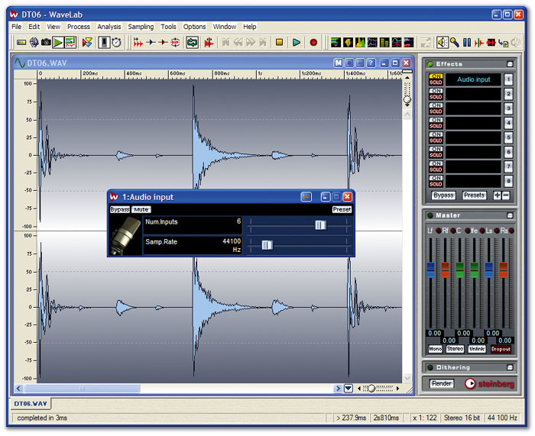Click the blue arrow marker toolbar icon

coord(151,43)
